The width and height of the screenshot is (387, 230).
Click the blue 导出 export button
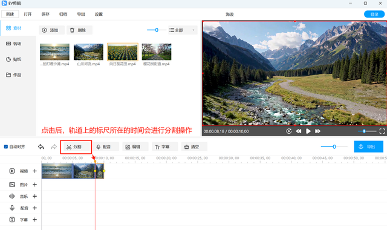click(368, 146)
